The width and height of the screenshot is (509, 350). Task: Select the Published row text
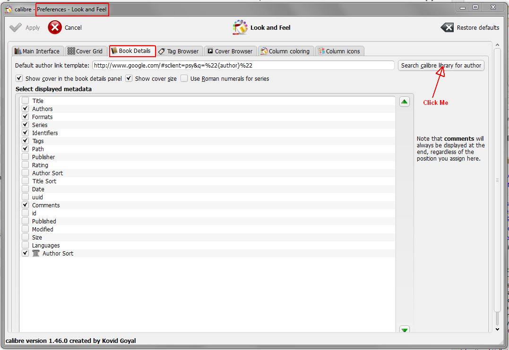pyautogui.click(x=44, y=221)
